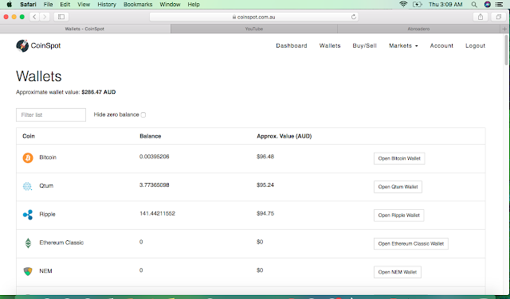Click the Bitcoin value $96.48
The image size is (510, 299).
(265, 157)
